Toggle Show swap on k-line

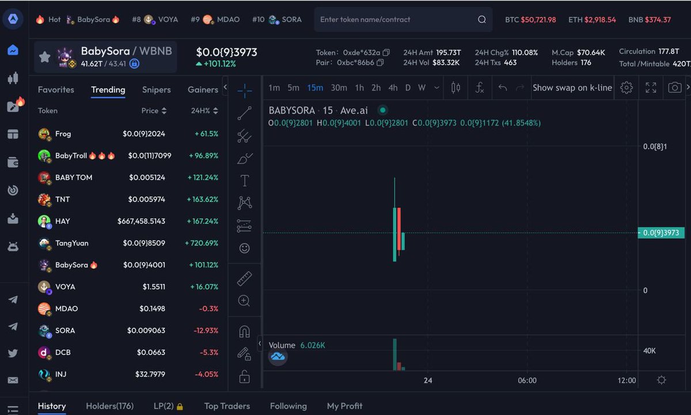pyautogui.click(x=572, y=88)
